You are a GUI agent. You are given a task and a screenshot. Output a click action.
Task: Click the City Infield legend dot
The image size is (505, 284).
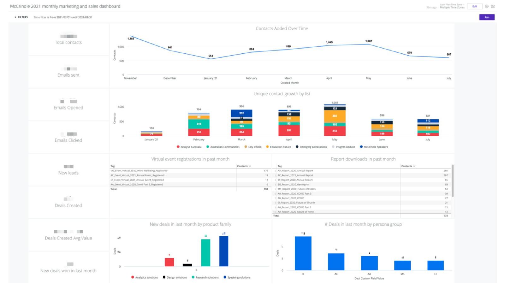coord(246,147)
